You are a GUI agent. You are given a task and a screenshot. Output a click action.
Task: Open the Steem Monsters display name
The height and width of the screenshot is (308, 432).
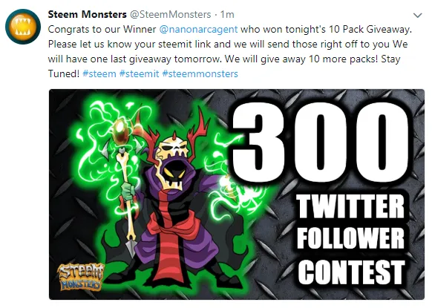87,14
